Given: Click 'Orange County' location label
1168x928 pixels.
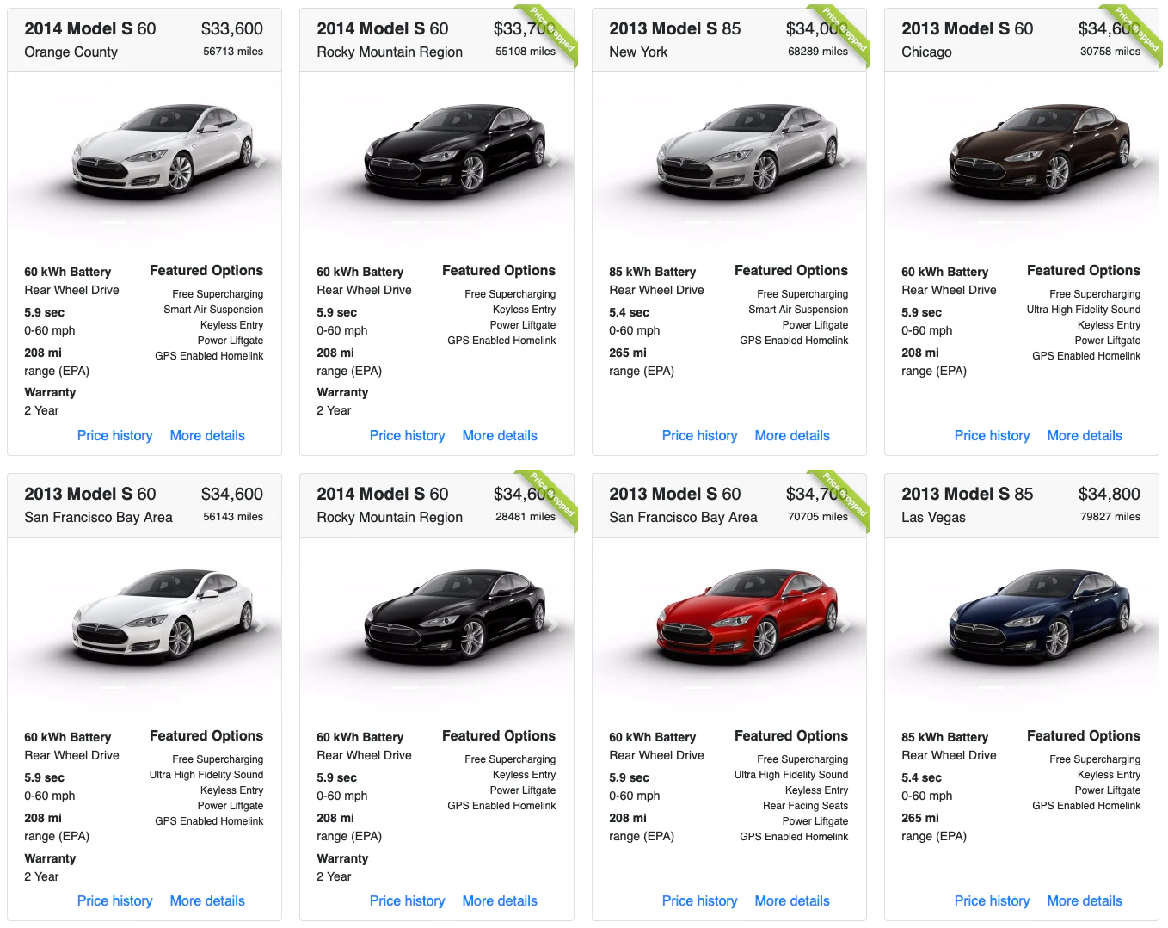Looking at the screenshot, I should click(71, 52).
